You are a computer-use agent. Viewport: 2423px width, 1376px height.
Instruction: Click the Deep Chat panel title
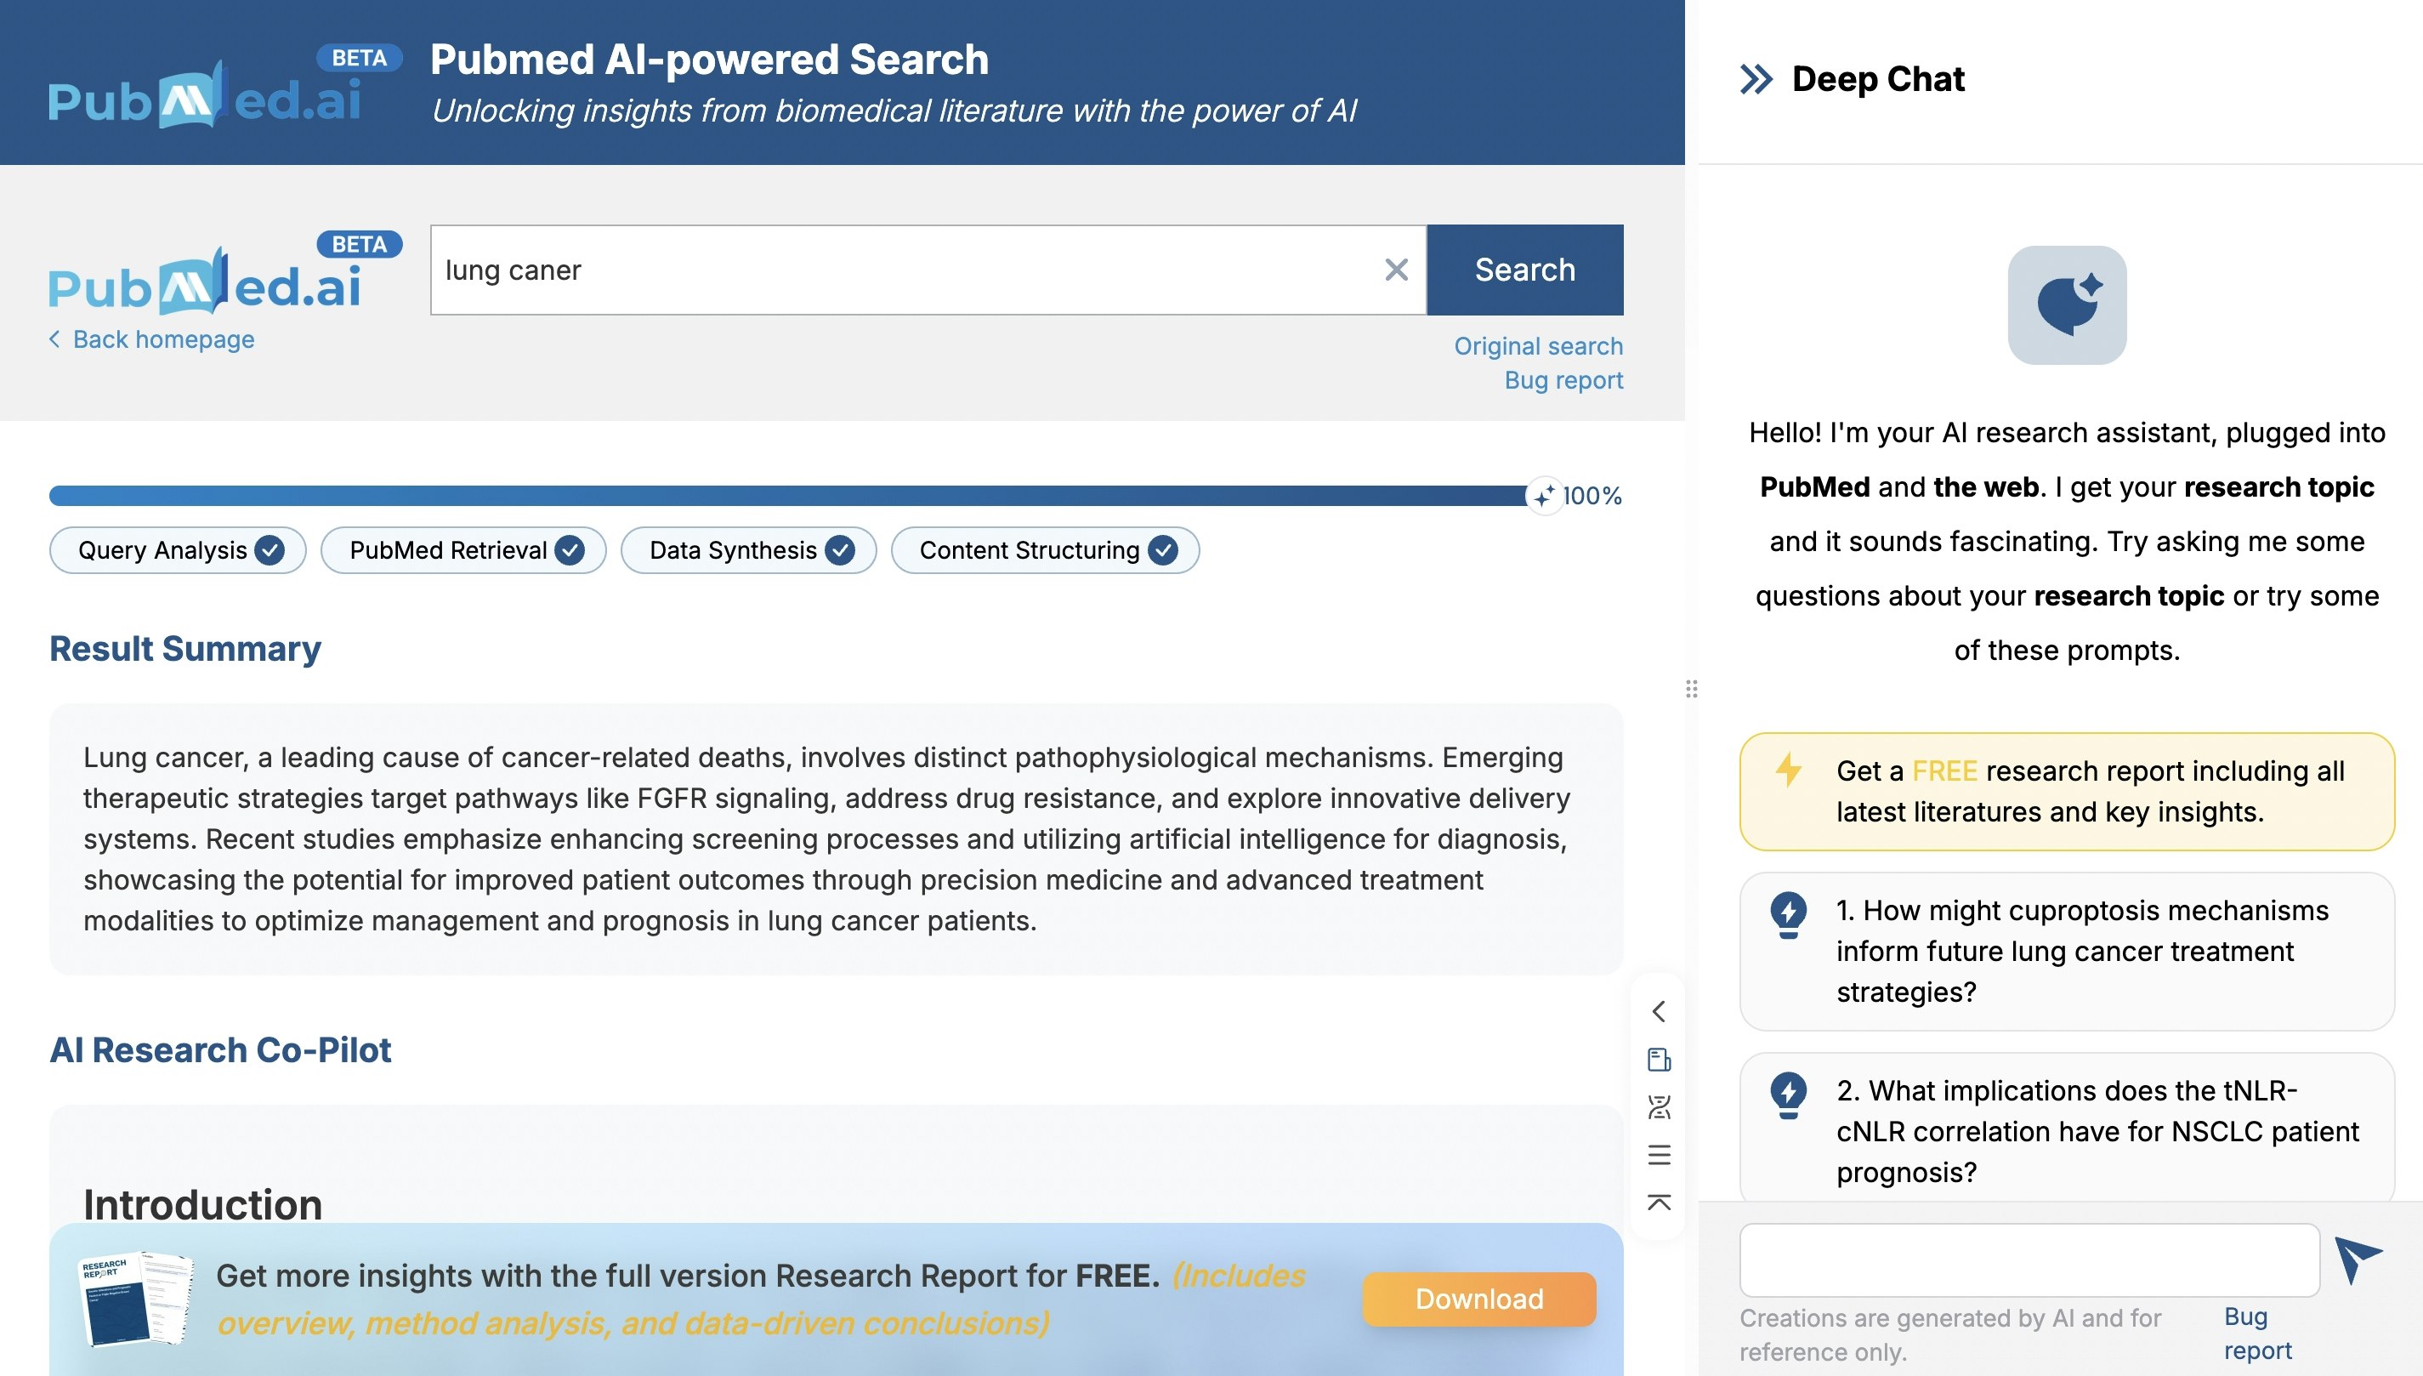coord(1878,78)
